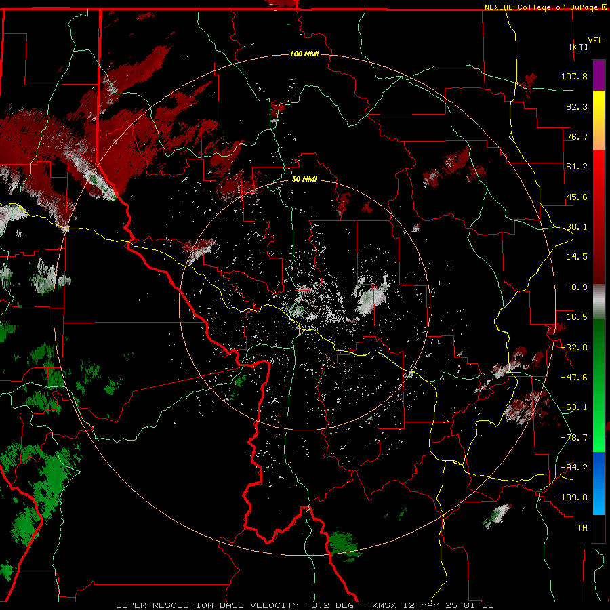610x610 pixels.
Task: Click the [KT] units label
Action: (x=579, y=47)
